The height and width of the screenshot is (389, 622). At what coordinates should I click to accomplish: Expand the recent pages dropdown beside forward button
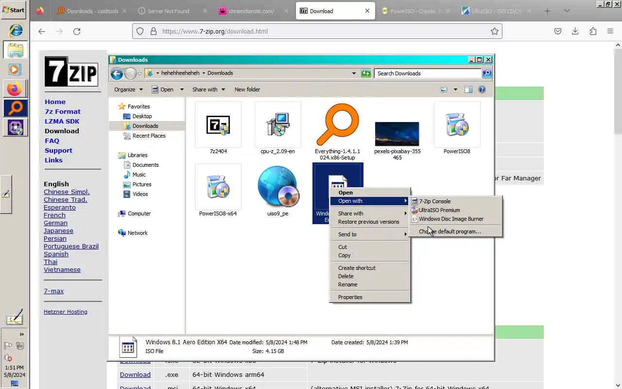pos(139,73)
